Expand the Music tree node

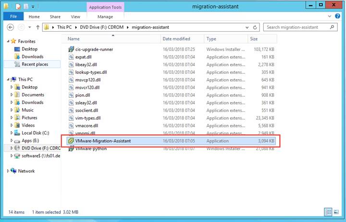click(x=12, y=110)
